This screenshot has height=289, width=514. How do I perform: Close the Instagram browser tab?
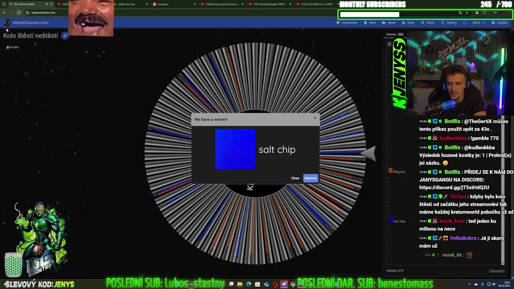[195, 4]
